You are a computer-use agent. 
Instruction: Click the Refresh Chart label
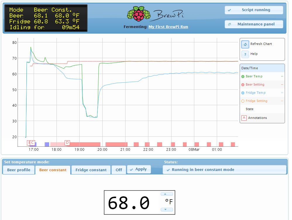point(261,44)
